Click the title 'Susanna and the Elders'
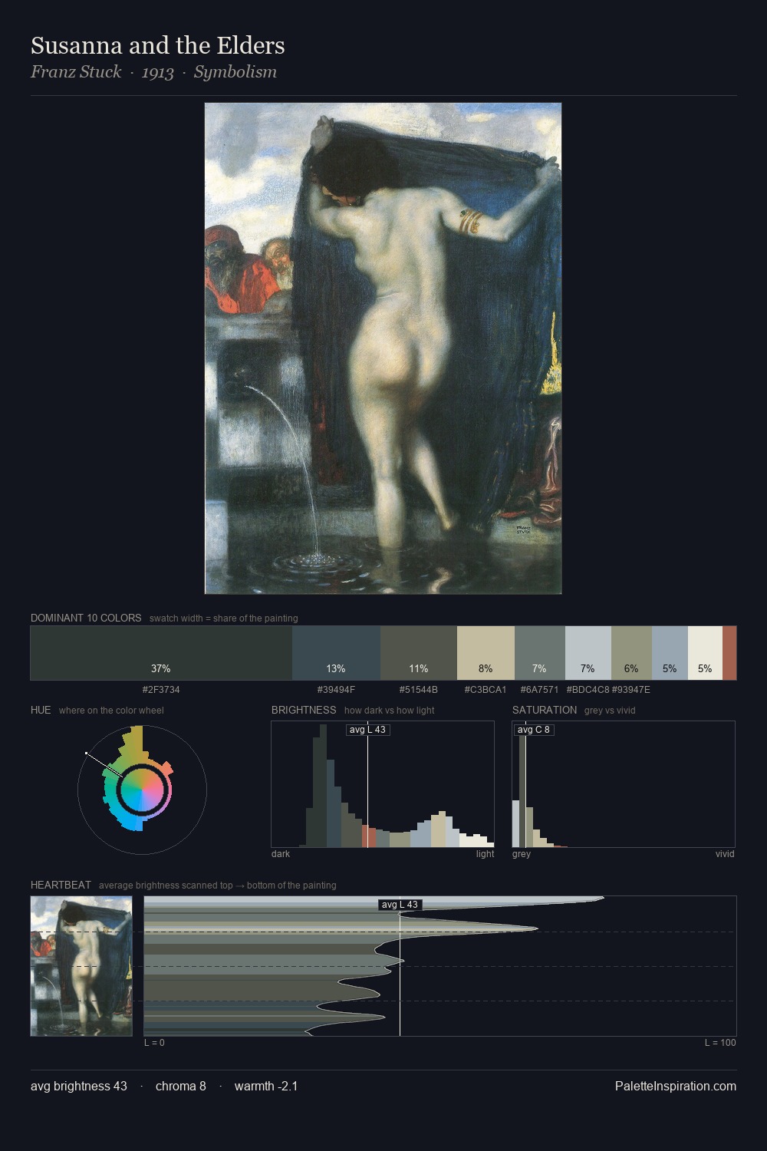This screenshot has height=1151, width=767. click(x=157, y=46)
